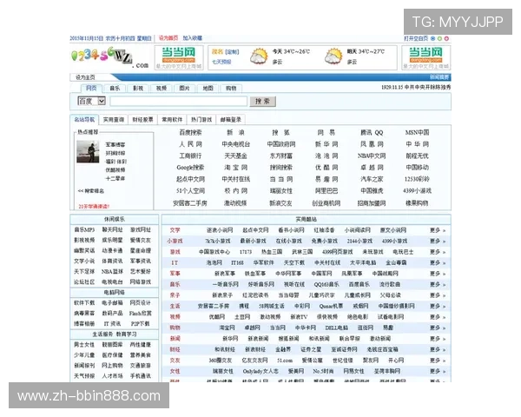Screen dimensions: 521x417
Task: Click the 123456wz.com site logo
Action: coord(110,57)
